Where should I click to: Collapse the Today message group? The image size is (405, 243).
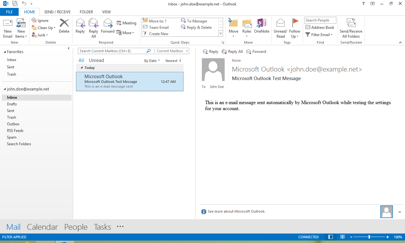(x=82, y=68)
